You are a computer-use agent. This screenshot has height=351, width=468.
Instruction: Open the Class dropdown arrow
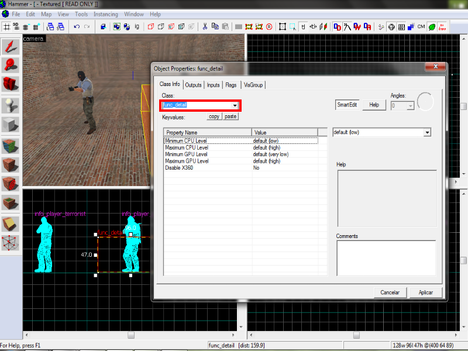235,105
